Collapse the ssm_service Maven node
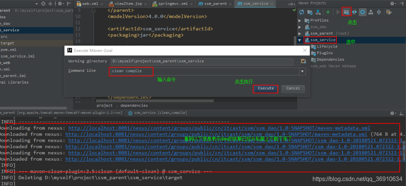 [x=300, y=40]
